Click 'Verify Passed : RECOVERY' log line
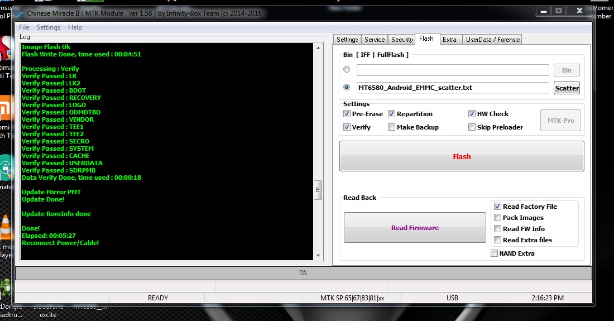This screenshot has height=321, width=614. tap(61, 98)
